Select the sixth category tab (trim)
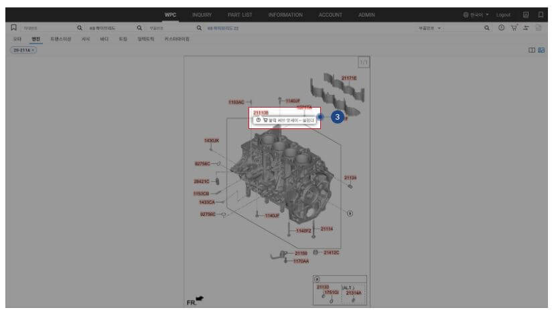The image size is (554, 314). pos(123,39)
